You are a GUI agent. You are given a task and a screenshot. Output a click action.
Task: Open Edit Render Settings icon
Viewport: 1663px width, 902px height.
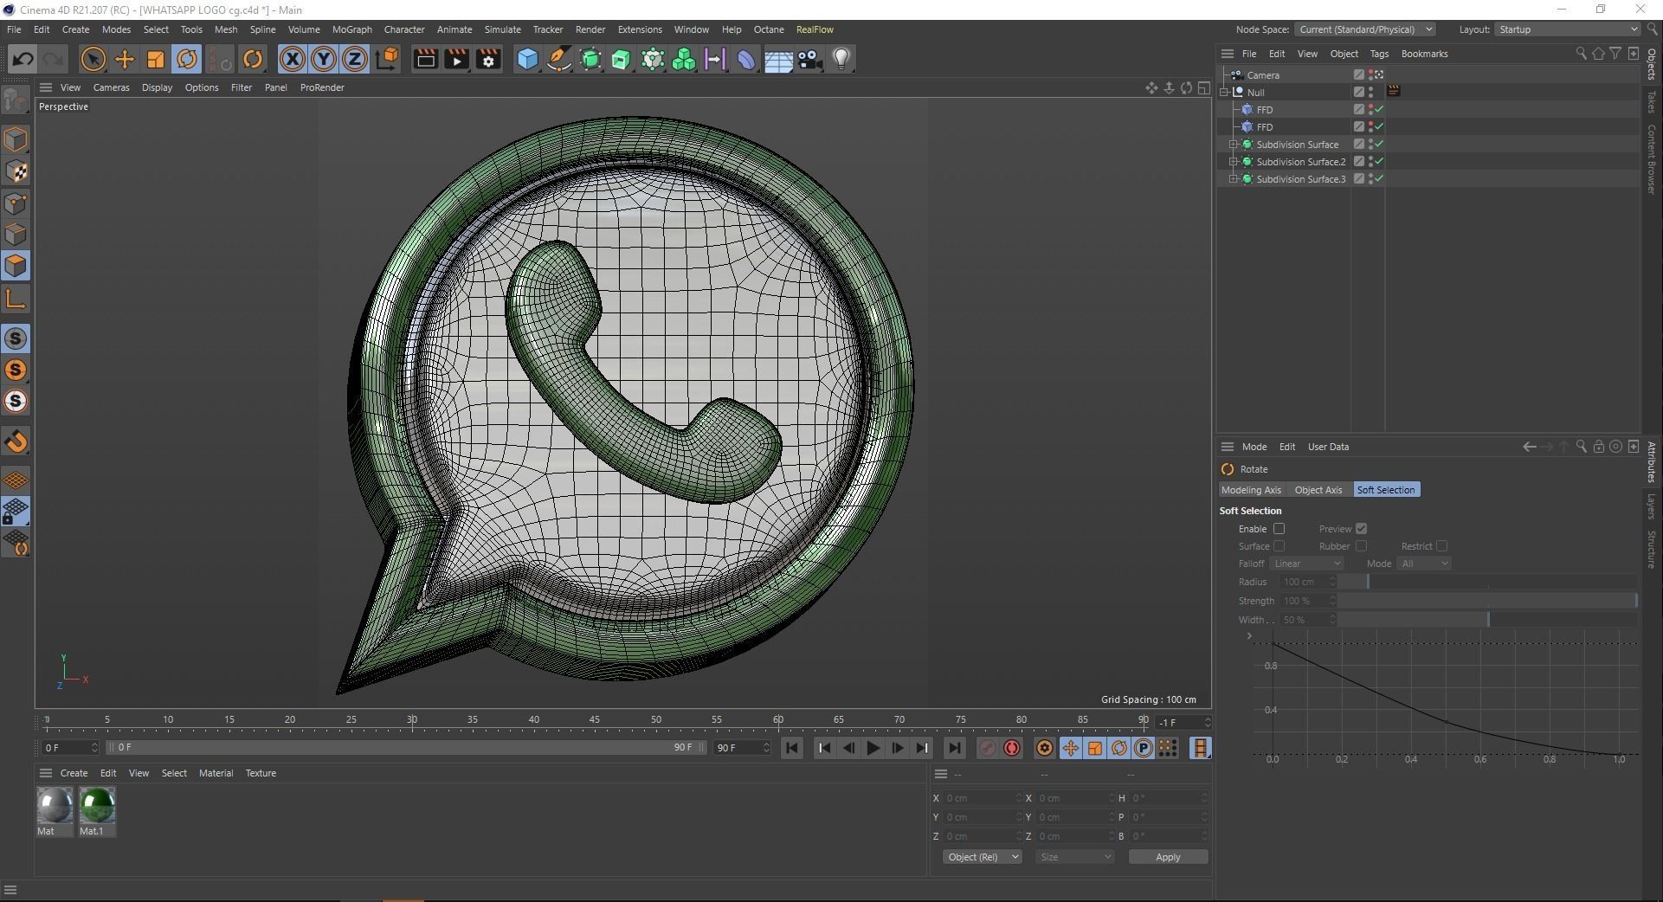point(488,59)
